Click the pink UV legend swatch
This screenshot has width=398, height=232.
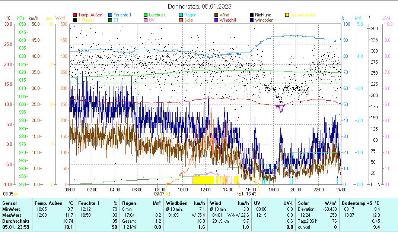coord(146,20)
